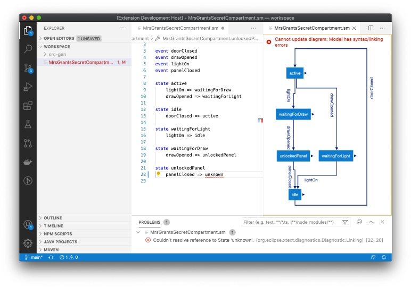Open editor group more actions ellipsis
Image resolution: width=411 pixels, height=288 pixels.
pyautogui.click(x=253, y=28)
